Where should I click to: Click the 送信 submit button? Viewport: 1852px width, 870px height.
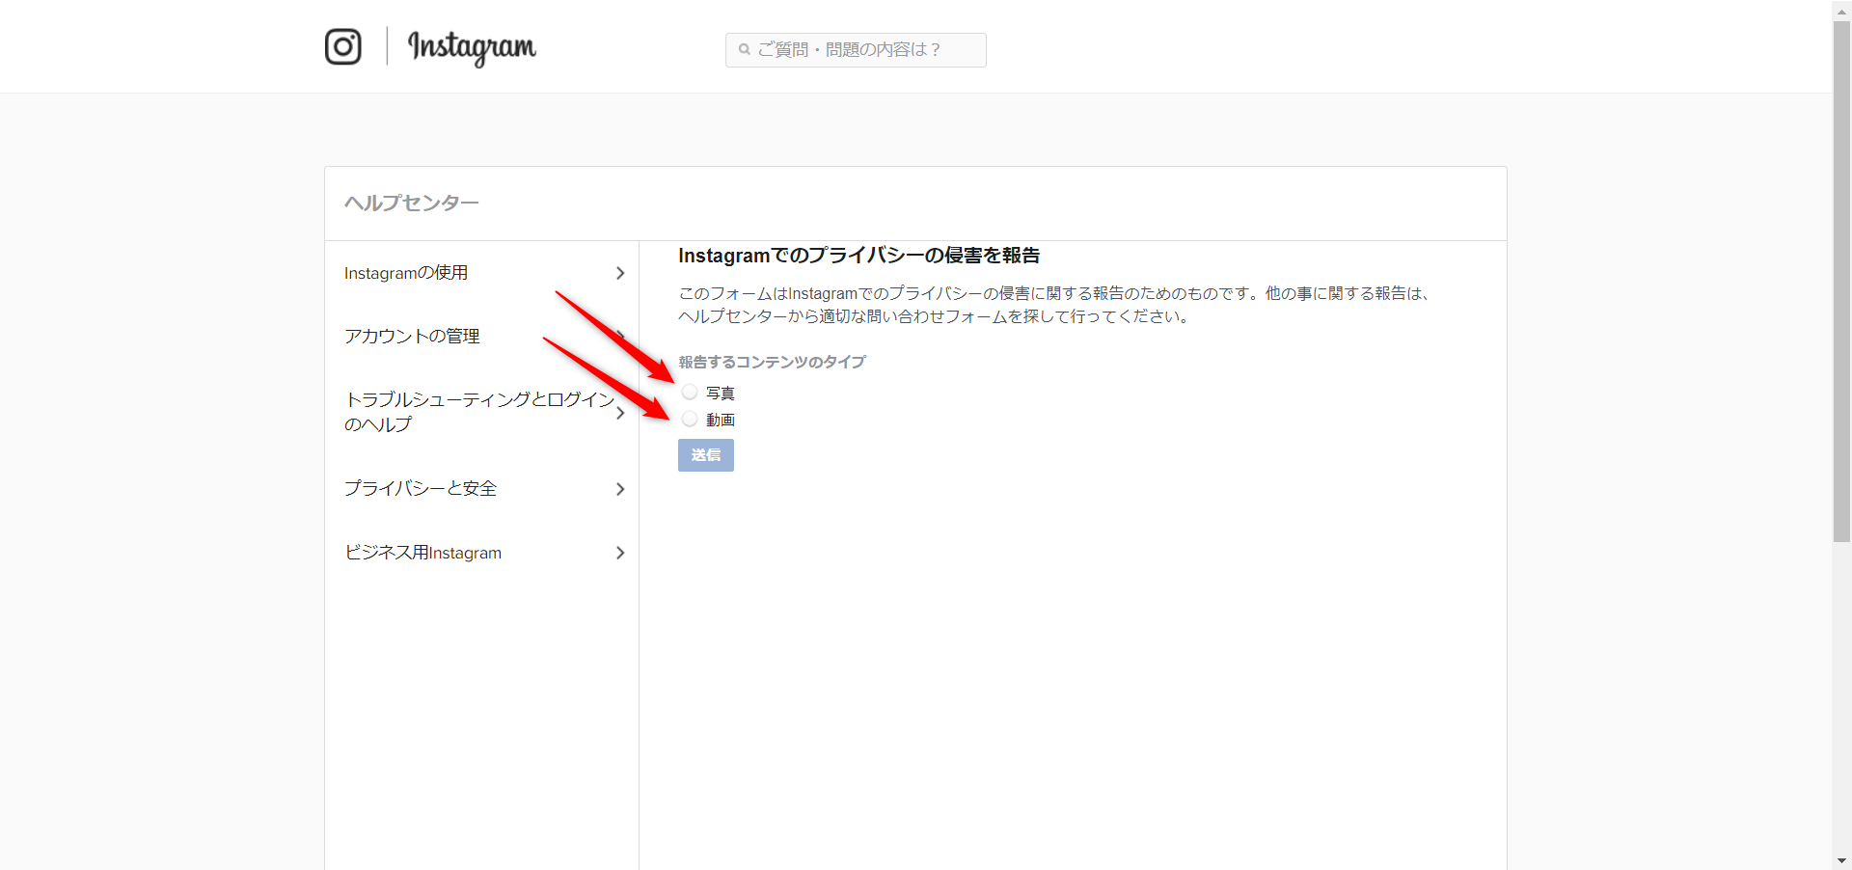click(706, 455)
